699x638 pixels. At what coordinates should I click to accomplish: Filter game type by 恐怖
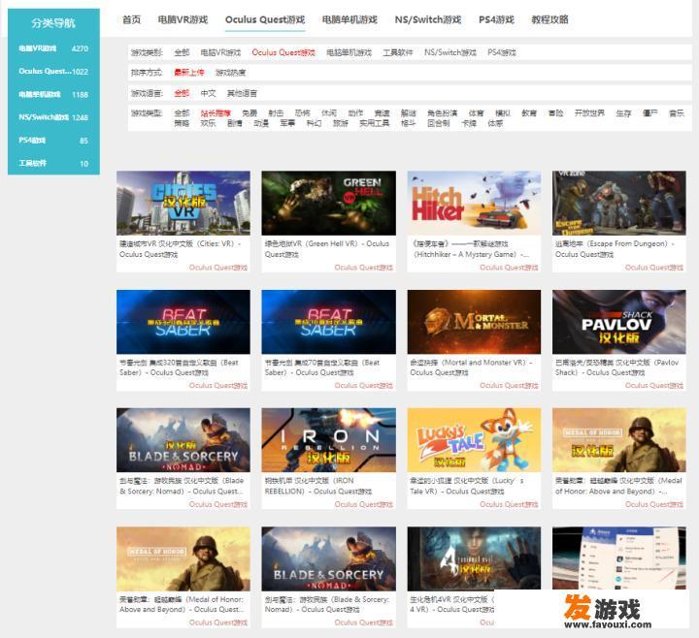[x=302, y=113]
